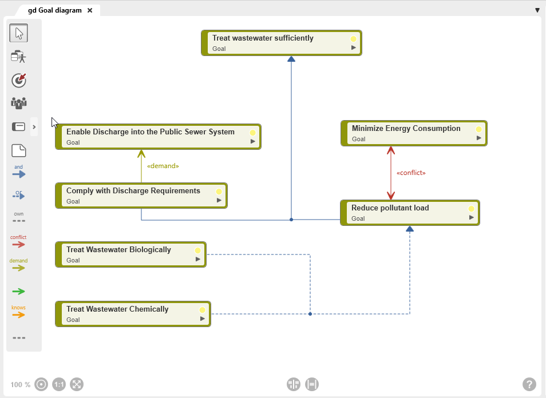Viewport: 546px width, 398px height.
Task: Select the Treat wastewater sufficiently goal
Action: pyautogui.click(x=282, y=43)
